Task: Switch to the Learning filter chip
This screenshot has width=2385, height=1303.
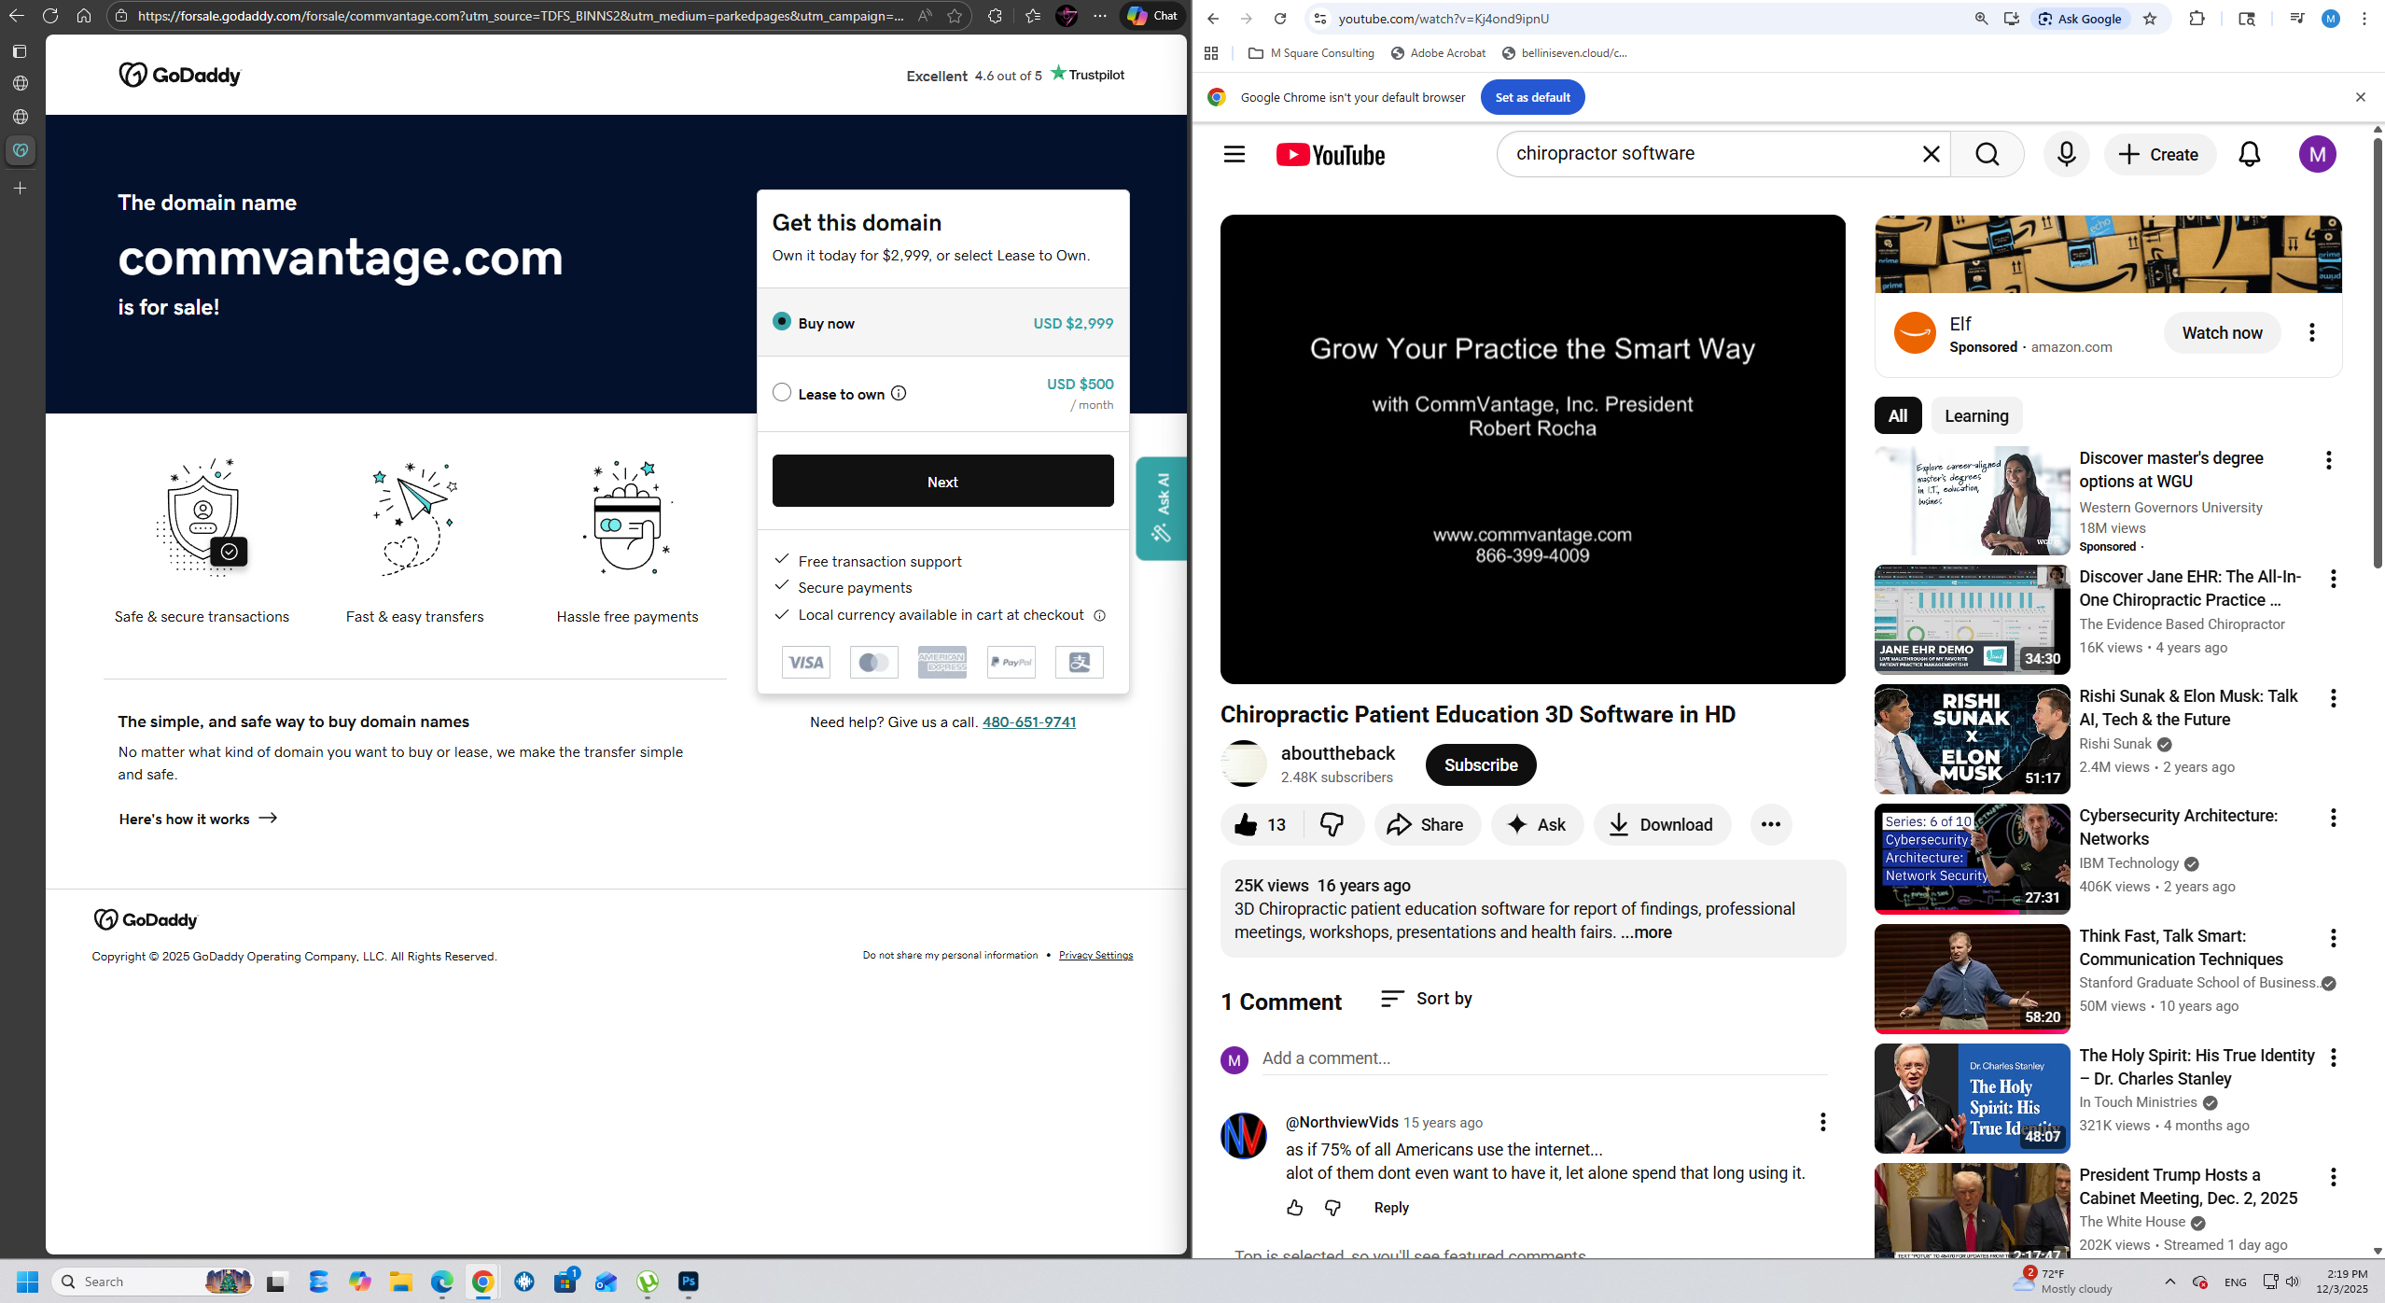Action: 1975,416
